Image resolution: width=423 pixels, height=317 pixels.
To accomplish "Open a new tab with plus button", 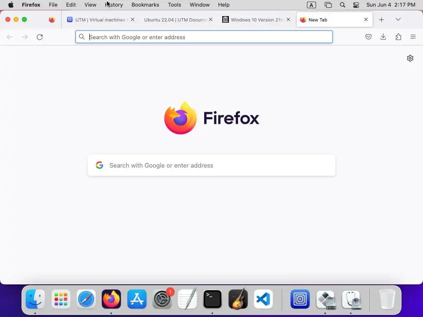I will pyautogui.click(x=381, y=20).
